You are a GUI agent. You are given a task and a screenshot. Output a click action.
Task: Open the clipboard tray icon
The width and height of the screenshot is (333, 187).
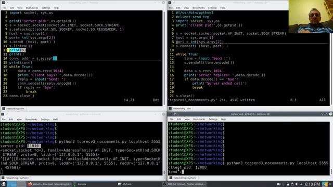tap(292, 184)
